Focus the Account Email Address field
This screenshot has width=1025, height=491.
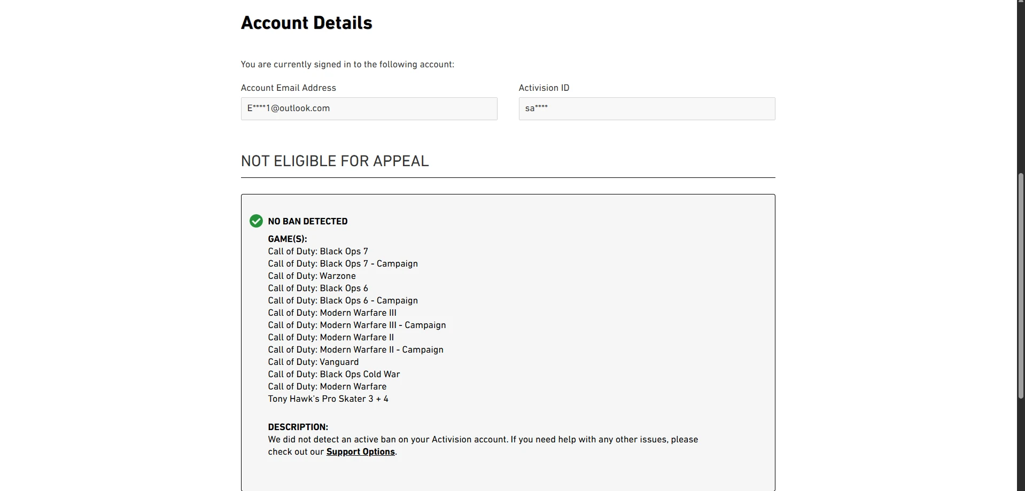tap(369, 108)
